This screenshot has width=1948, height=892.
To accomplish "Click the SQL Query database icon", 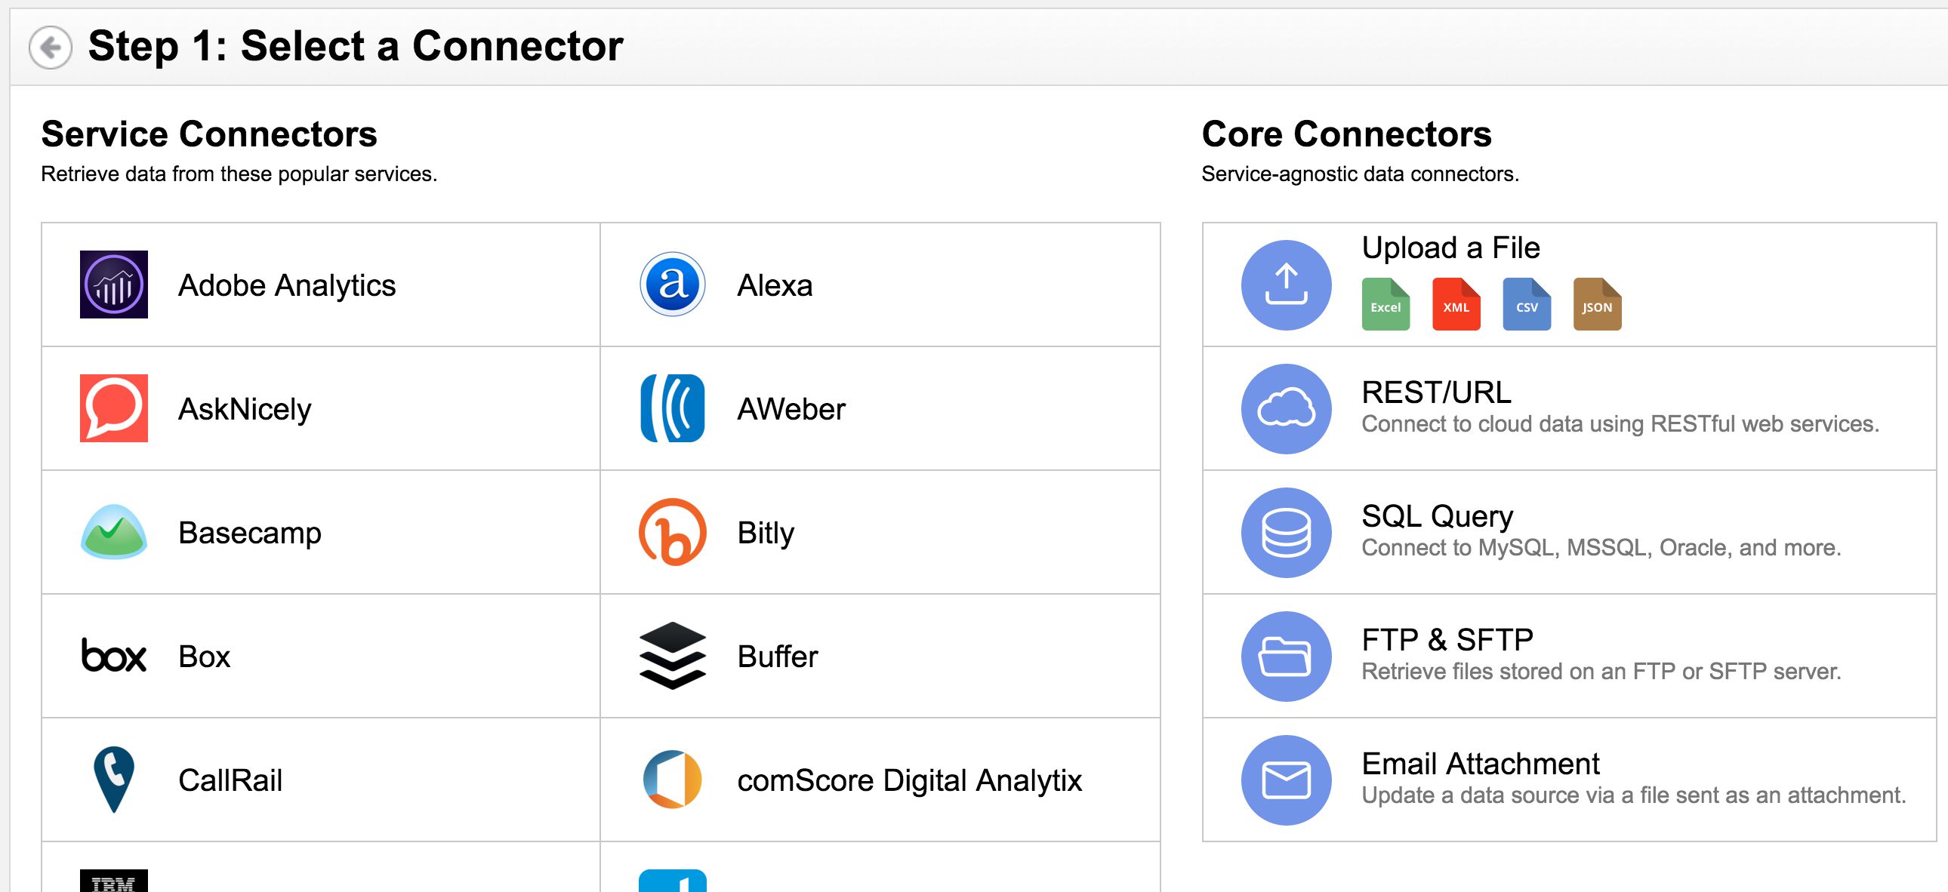I will click(x=1287, y=532).
